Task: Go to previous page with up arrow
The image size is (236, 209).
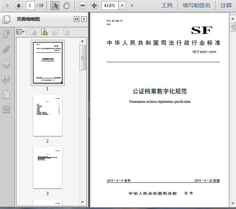Action: click(7, 6)
